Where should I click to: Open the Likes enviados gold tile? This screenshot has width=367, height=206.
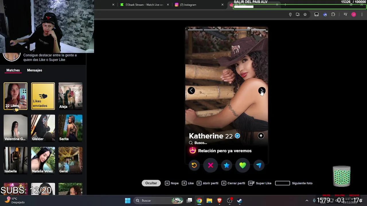(43, 96)
